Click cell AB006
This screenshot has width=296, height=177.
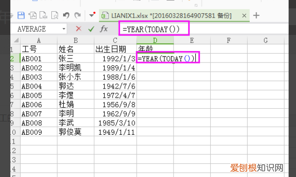pyautogui.click(x=38, y=104)
